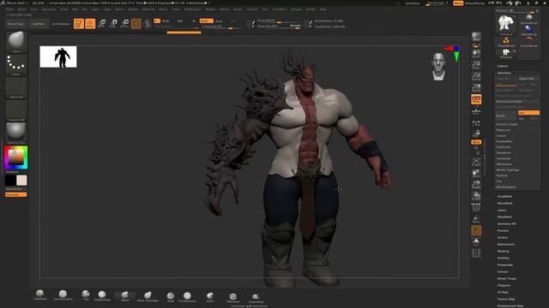Toggle the Floor grid
This screenshot has height=308, width=549.
(476, 110)
